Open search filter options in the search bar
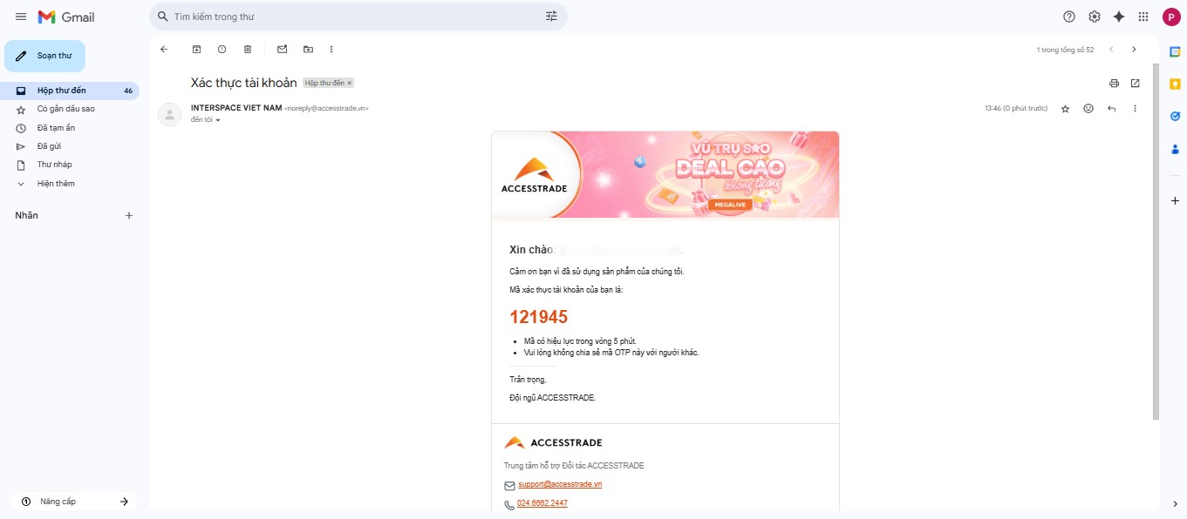 (550, 16)
